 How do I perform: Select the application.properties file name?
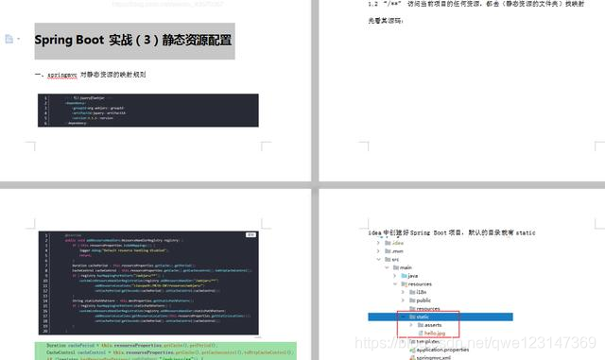point(443,350)
